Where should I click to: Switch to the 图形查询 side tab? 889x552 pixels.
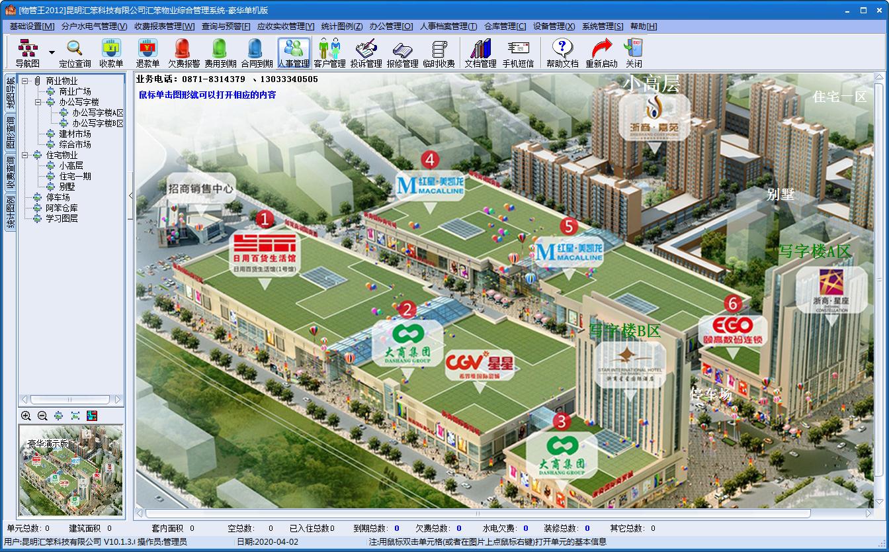click(11, 133)
